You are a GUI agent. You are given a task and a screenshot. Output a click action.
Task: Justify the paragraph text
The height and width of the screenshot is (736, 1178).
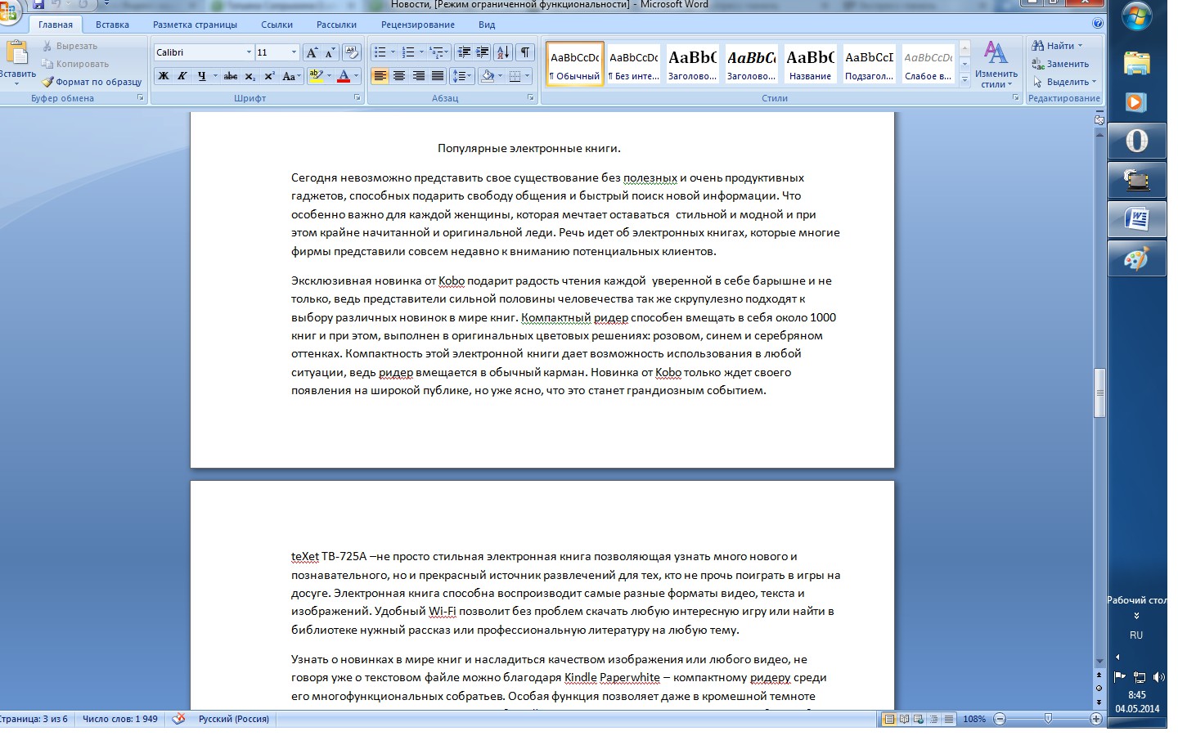point(438,76)
